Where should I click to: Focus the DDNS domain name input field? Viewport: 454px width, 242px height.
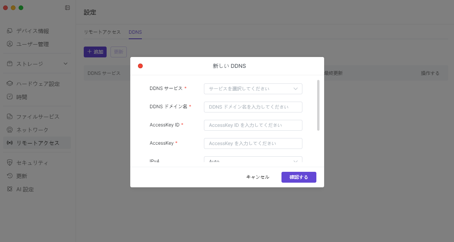click(x=253, y=107)
